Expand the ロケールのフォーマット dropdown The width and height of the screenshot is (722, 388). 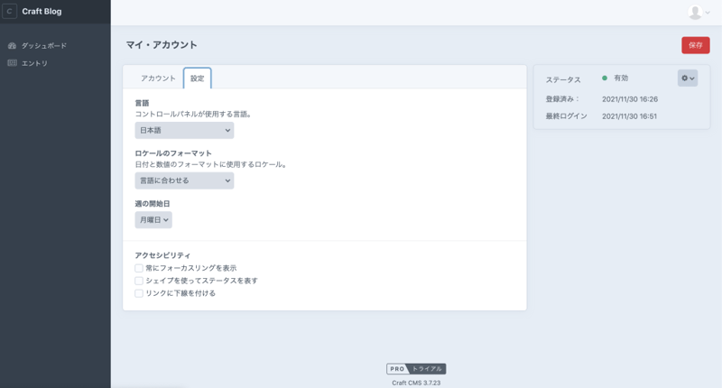(184, 180)
